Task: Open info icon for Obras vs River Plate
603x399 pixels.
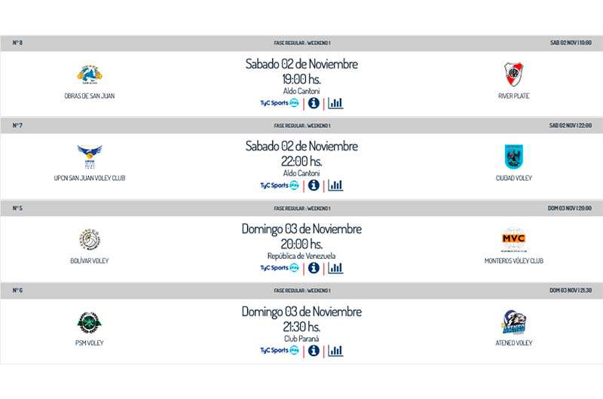Action: (x=314, y=103)
